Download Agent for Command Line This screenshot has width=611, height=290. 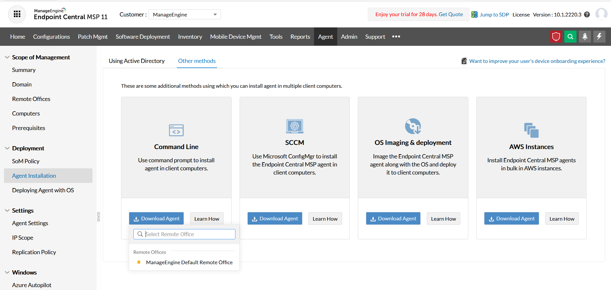[157, 219]
